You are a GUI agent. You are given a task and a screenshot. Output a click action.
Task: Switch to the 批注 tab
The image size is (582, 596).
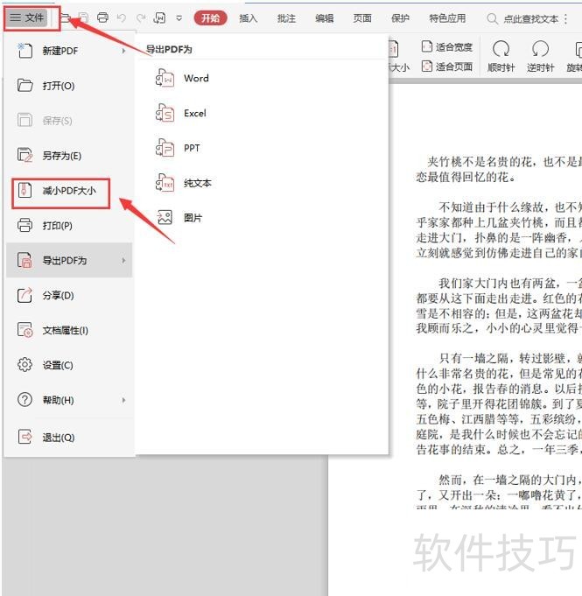click(286, 18)
